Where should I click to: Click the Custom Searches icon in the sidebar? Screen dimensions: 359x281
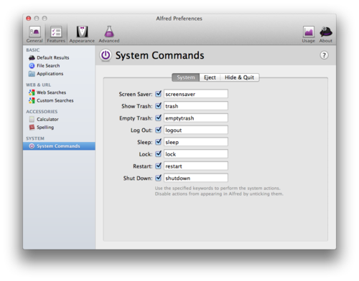(x=32, y=100)
